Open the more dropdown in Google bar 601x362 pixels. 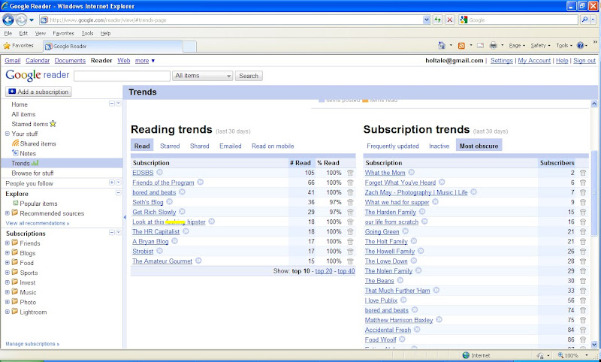145,61
